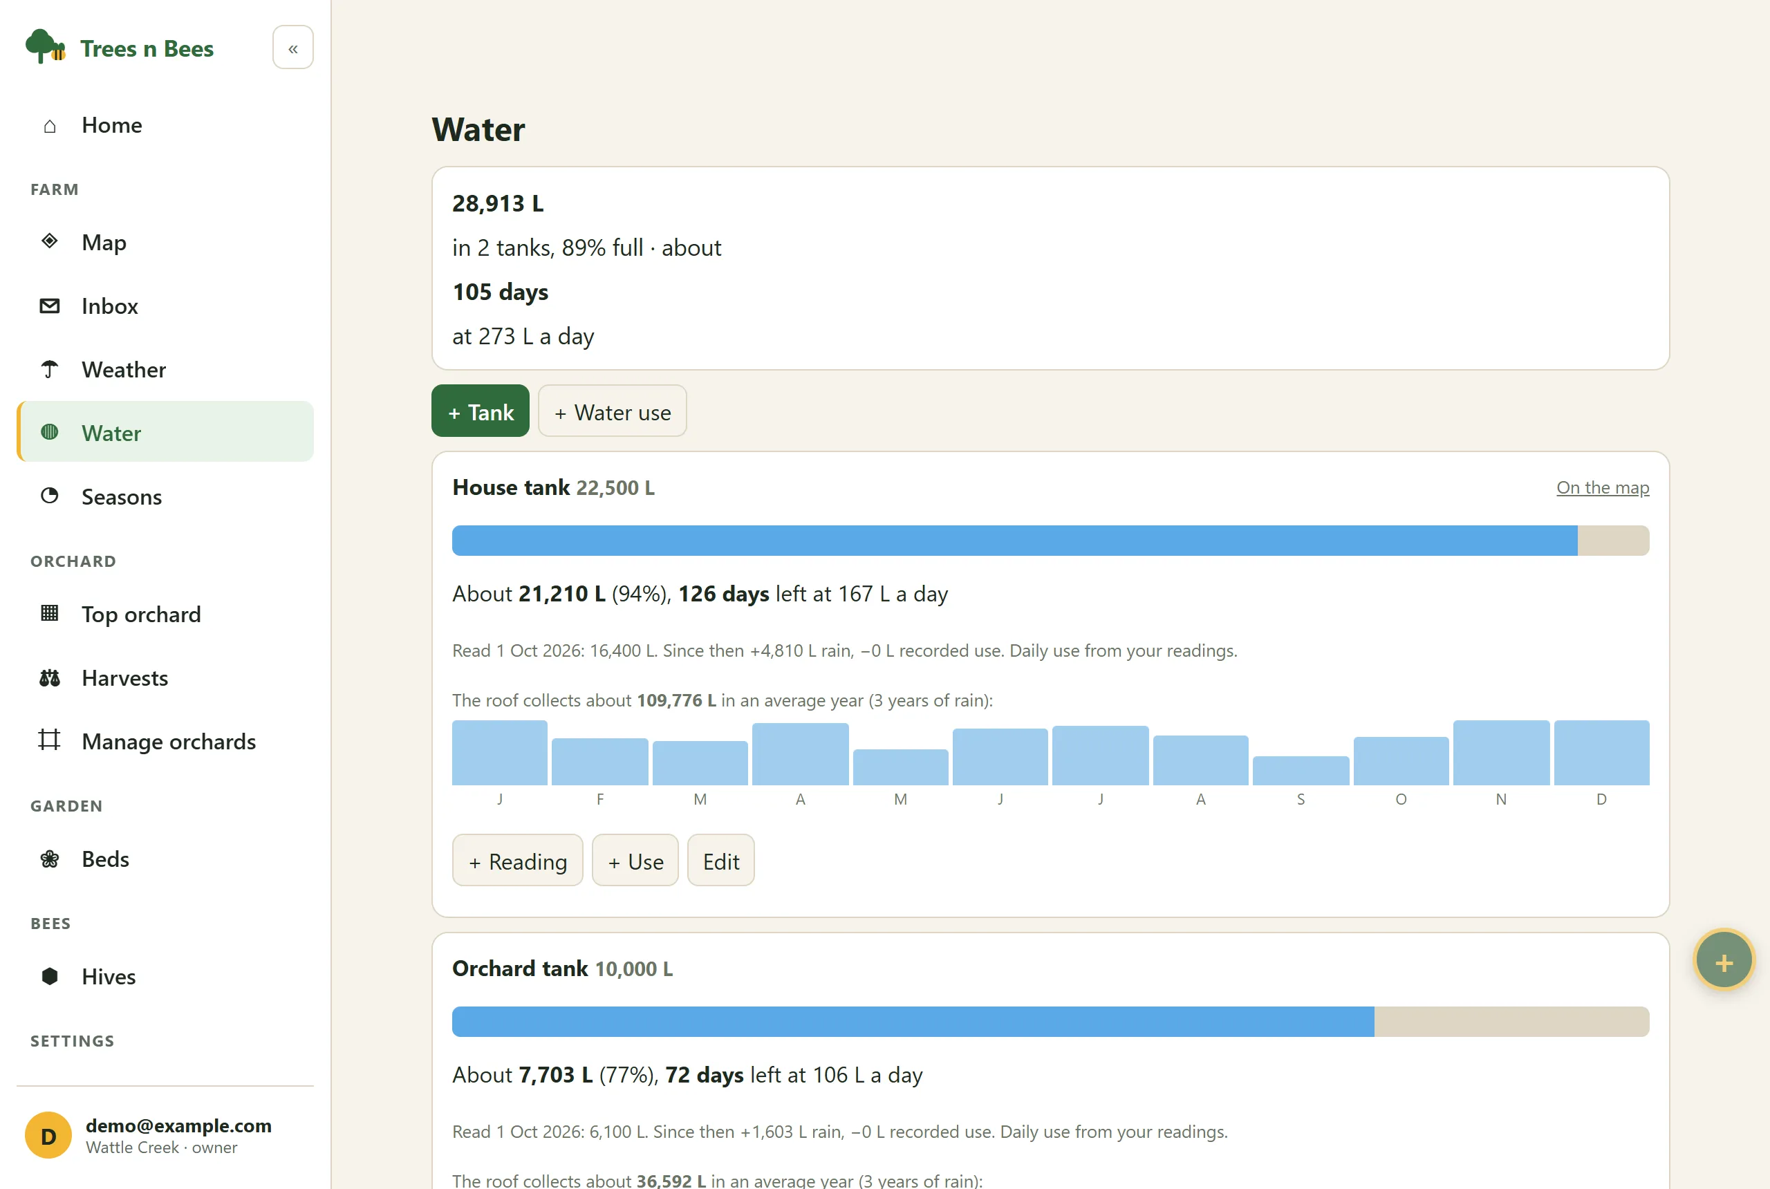Click the Beds flower icon

49,859
